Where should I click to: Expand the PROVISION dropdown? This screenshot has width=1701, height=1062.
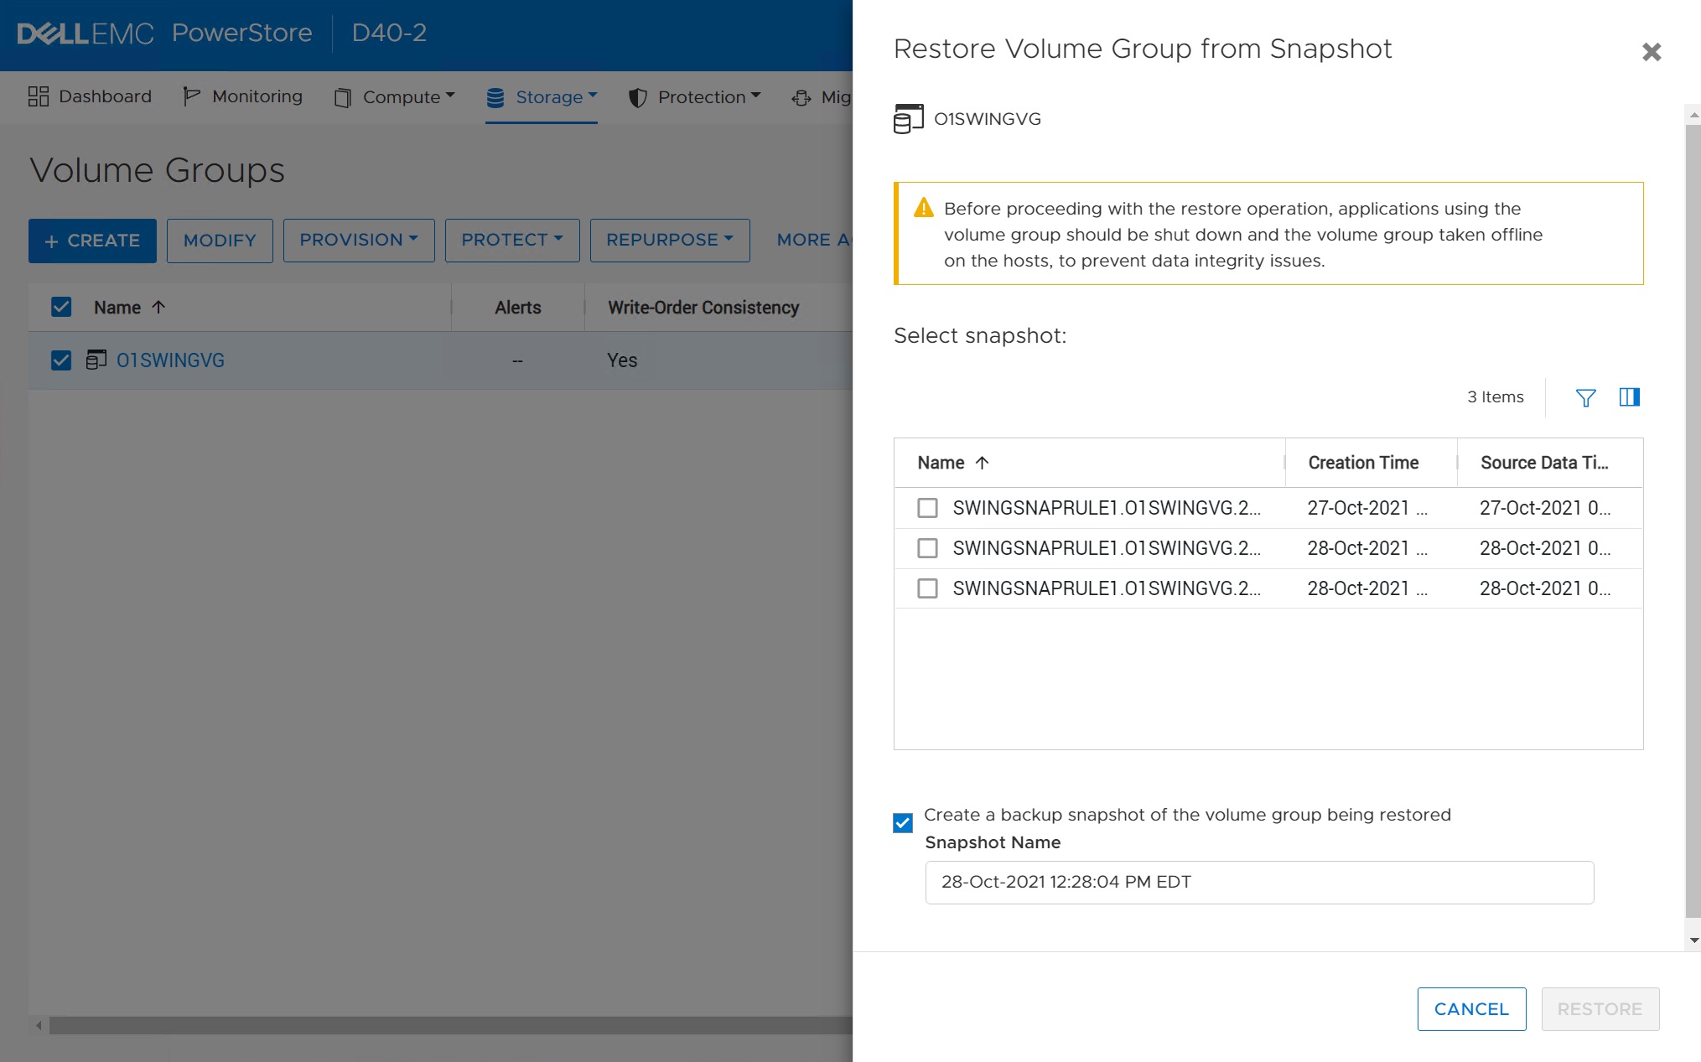(x=358, y=241)
